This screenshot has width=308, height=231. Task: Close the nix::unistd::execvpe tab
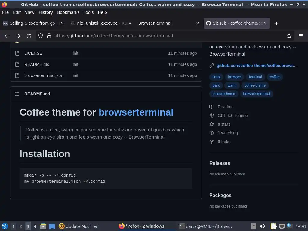click(130, 23)
